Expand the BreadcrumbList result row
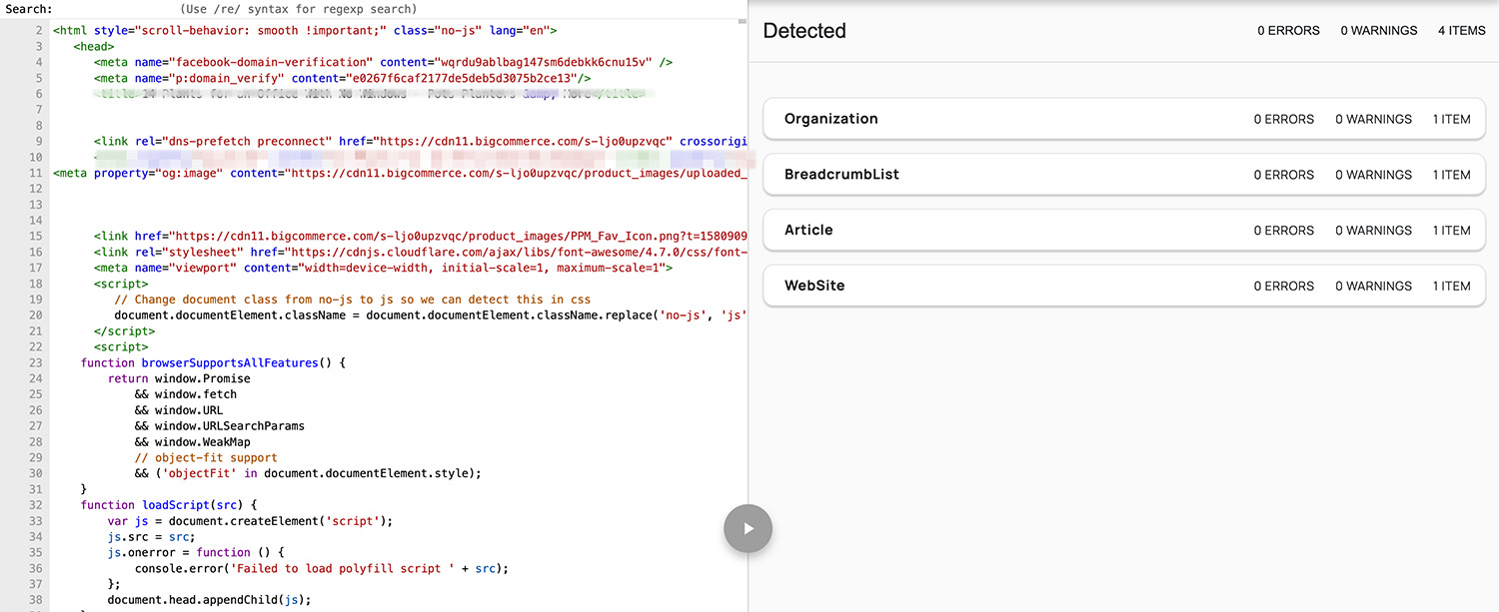The image size is (1499, 612). (1124, 175)
